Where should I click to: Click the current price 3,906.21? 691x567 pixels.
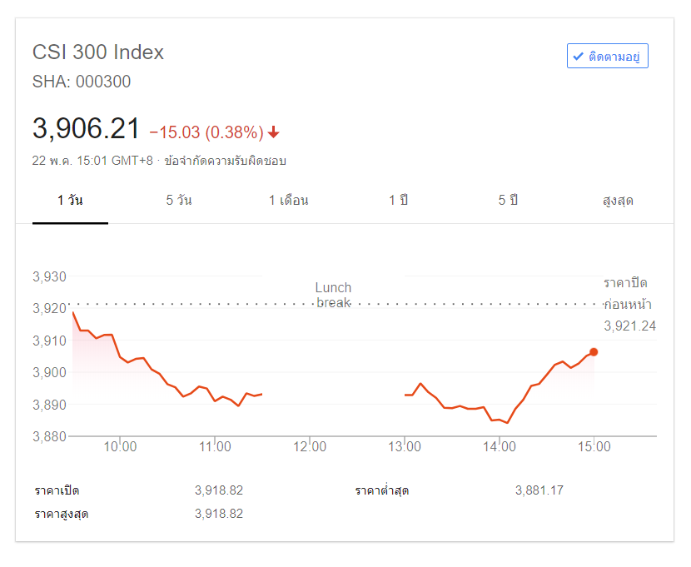pyautogui.click(x=86, y=129)
